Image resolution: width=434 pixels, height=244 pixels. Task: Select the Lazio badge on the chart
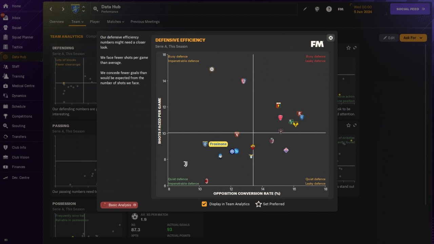pyautogui.click(x=251, y=156)
